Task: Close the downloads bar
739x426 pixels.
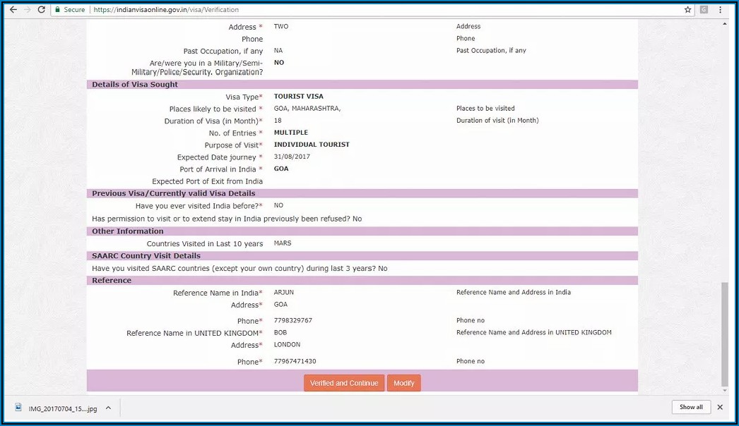Action: pos(720,407)
